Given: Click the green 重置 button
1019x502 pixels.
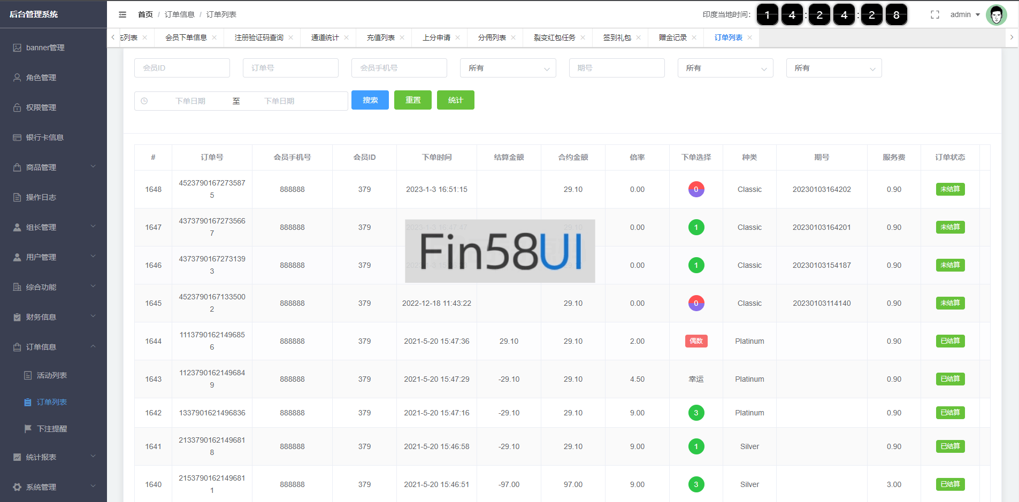Looking at the screenshot, I should click(412, 100).
